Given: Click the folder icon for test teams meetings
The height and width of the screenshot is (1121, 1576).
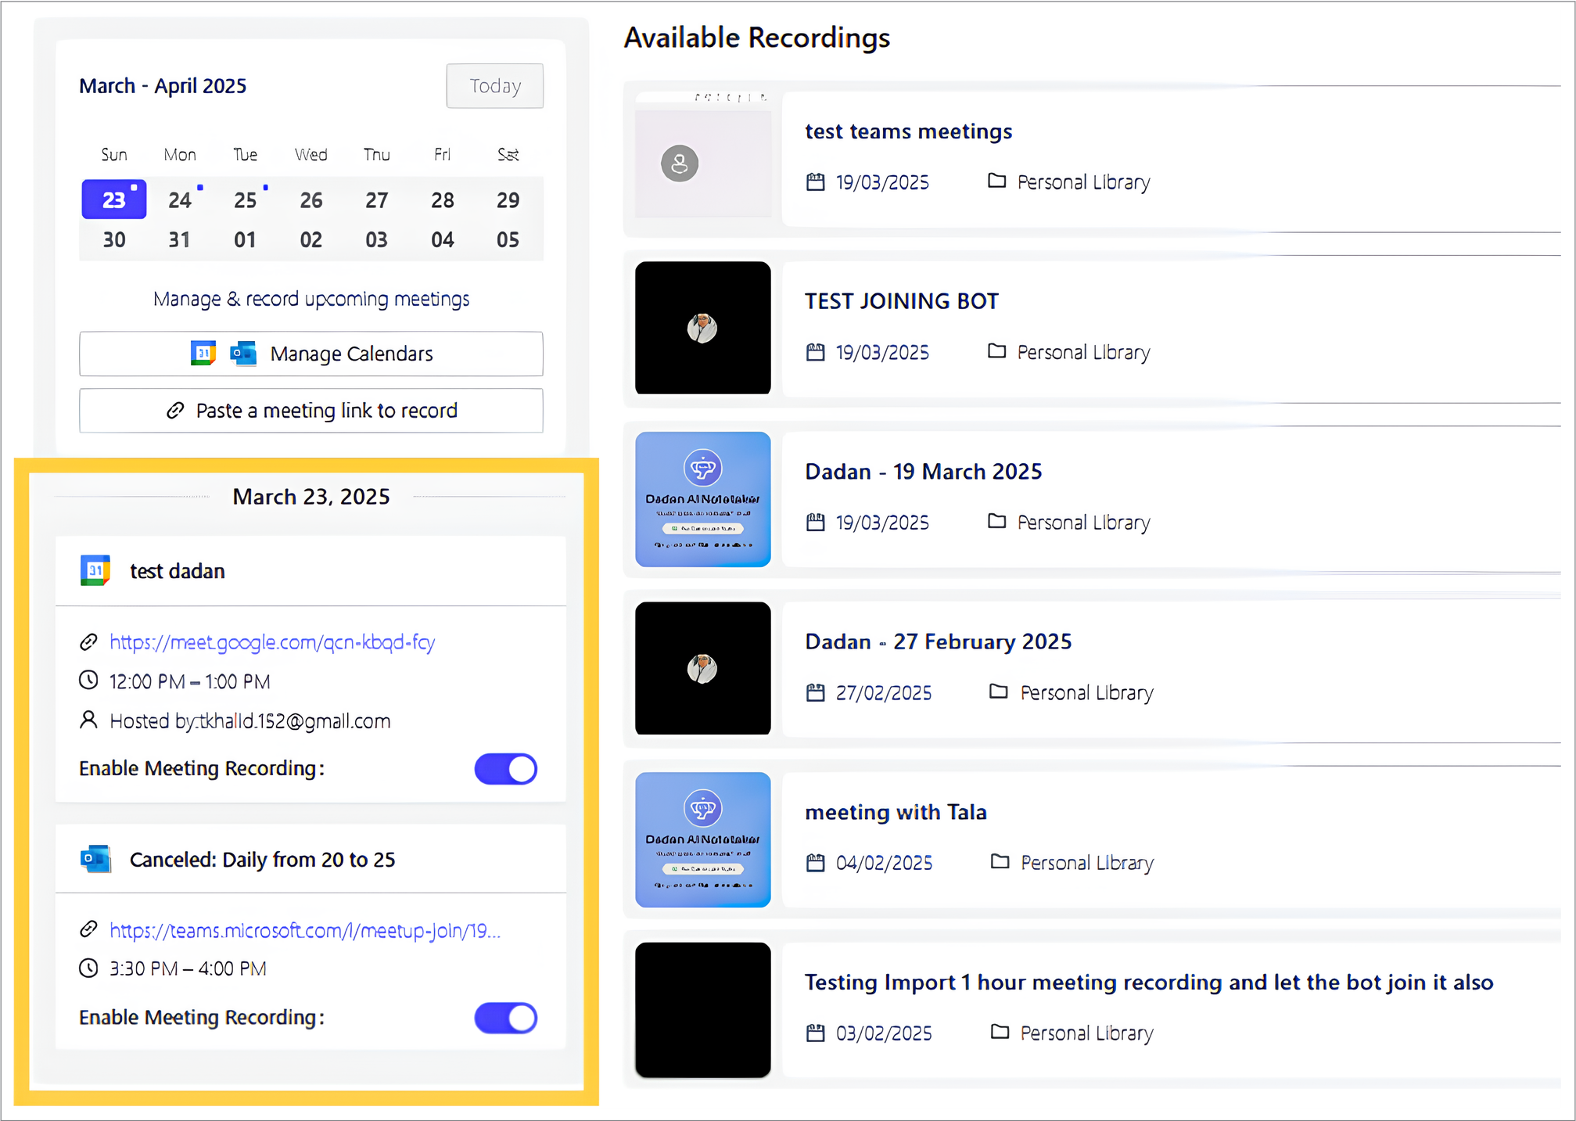Looking at the screenshot, I should (996, 181).
